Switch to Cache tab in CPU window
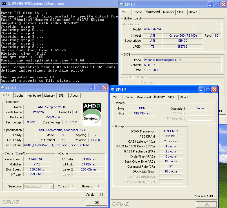This screenshot has height=208, width=227. (x=19, y=96)
